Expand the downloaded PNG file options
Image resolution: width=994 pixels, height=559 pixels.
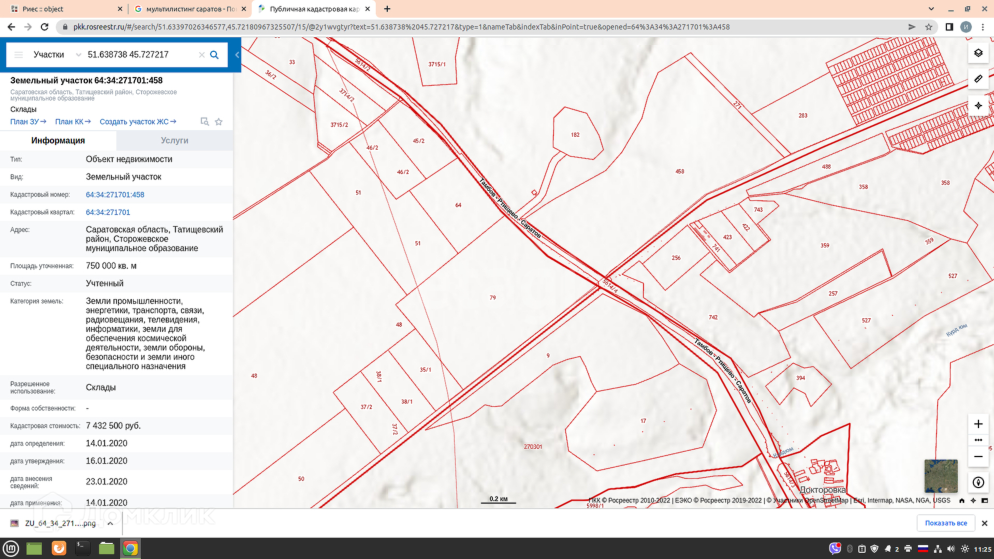pyautogui.click(x=110, y=523)
